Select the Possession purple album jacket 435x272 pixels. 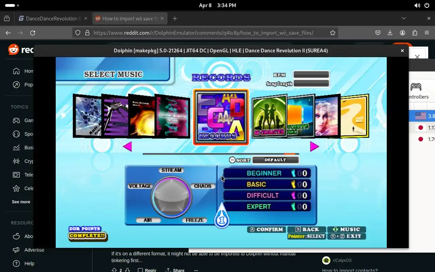tap(115, 116)
